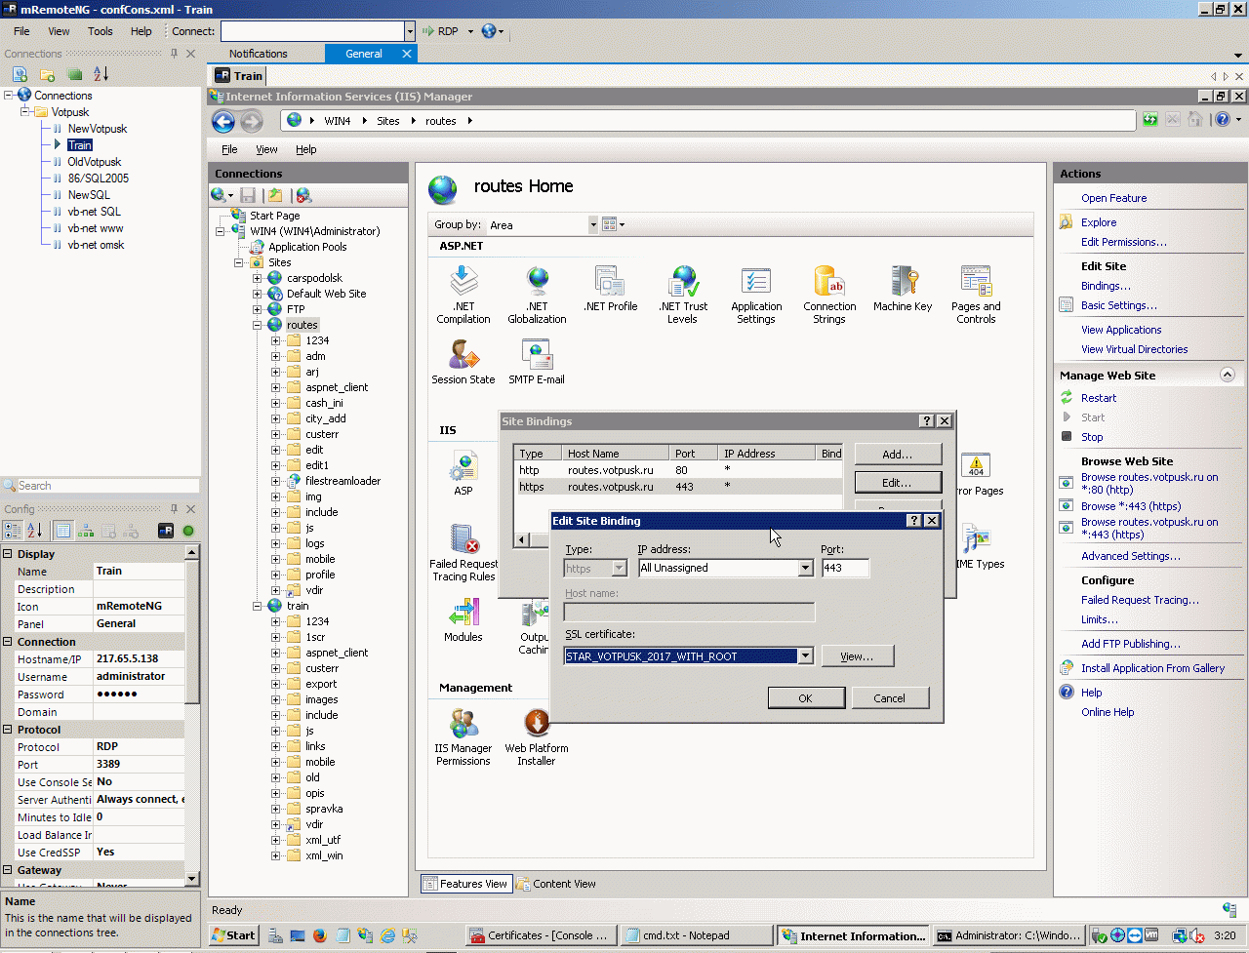Switch to Certificates console in taskbar
The width and height of the screenshot is (1249, 953).
tap(542, 935)
